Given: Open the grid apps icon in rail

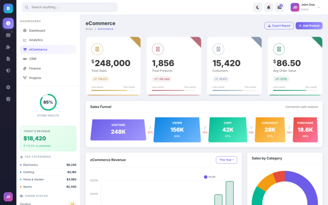Looking at the screenshot, I should tap(8, 35).
